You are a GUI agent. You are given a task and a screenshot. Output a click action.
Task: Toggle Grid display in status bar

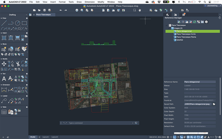tap(168, 137)
